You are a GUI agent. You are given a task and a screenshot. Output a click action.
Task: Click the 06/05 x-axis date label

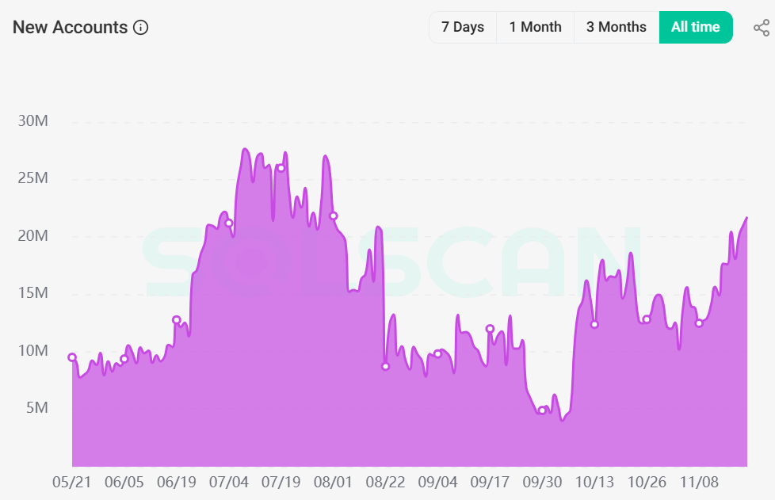pos(124,483)
